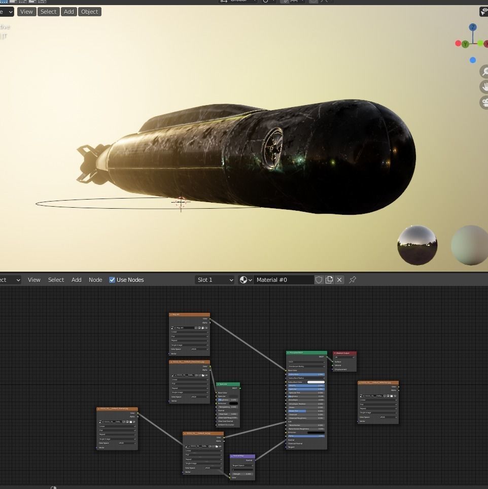This screenshot has width=488, height=489.
Task: Click the Strength slider in Normal Map node
Action: click(x=242, y=474)
